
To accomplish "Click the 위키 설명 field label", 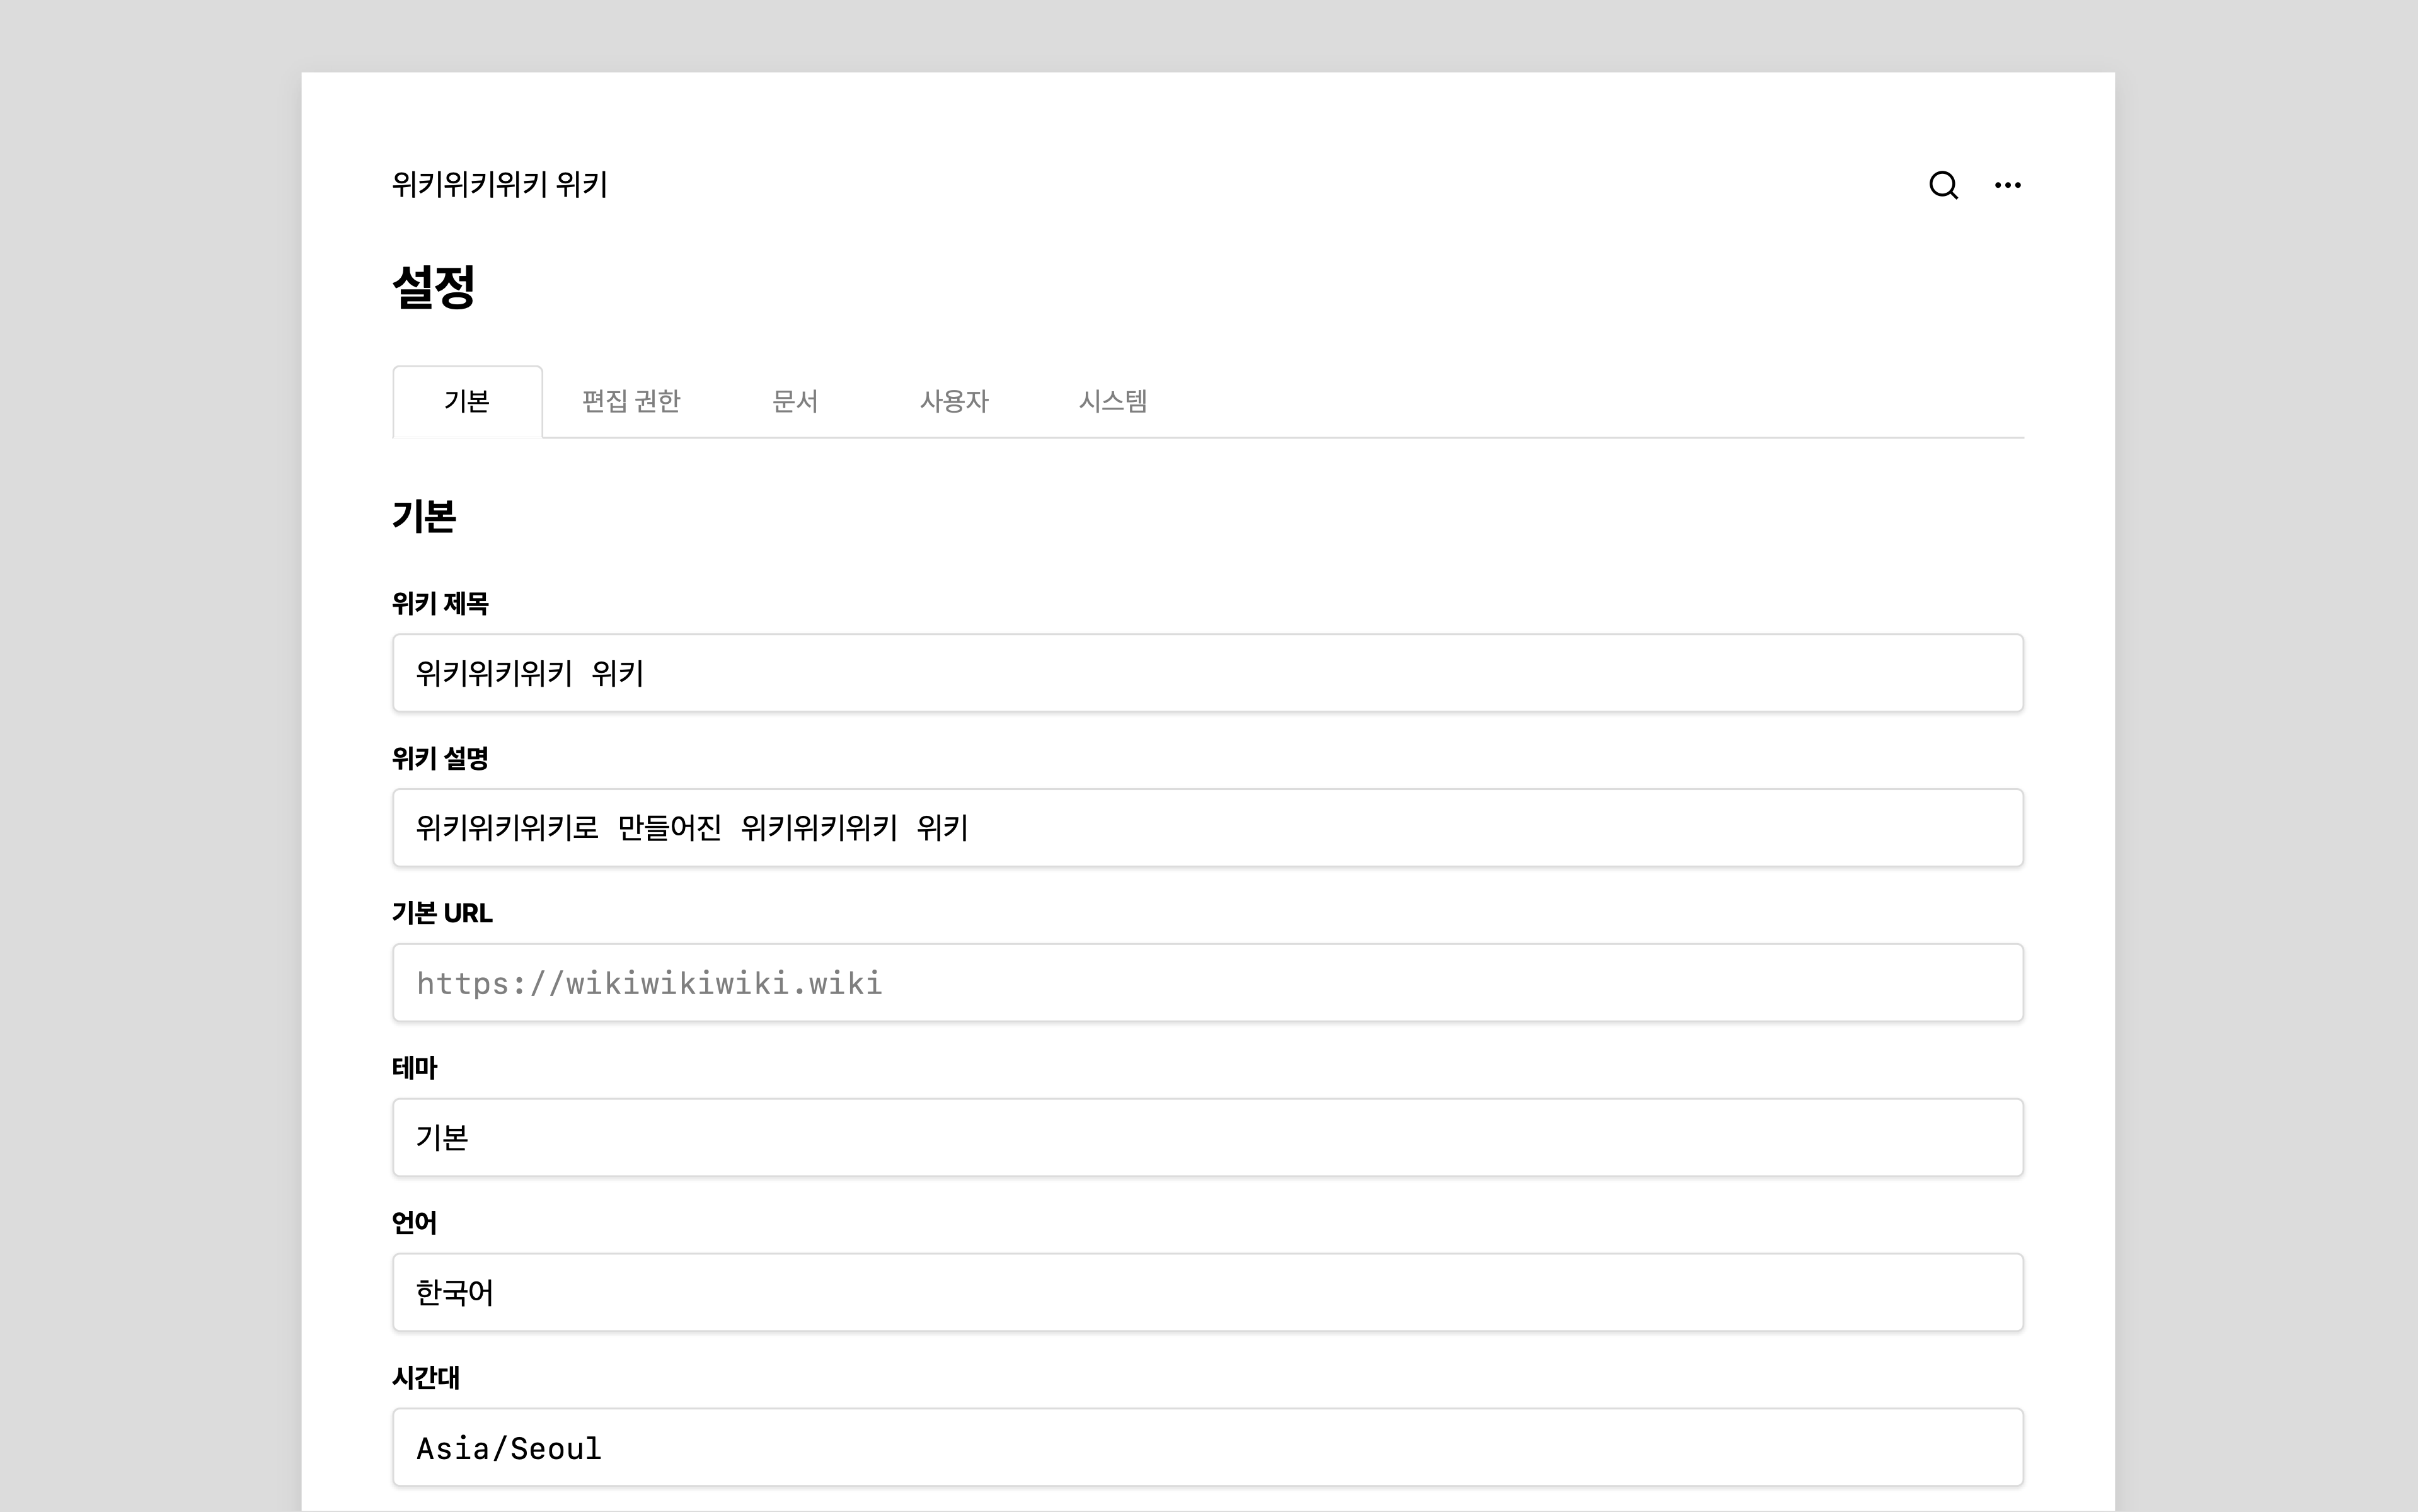I will coord(440,759).
